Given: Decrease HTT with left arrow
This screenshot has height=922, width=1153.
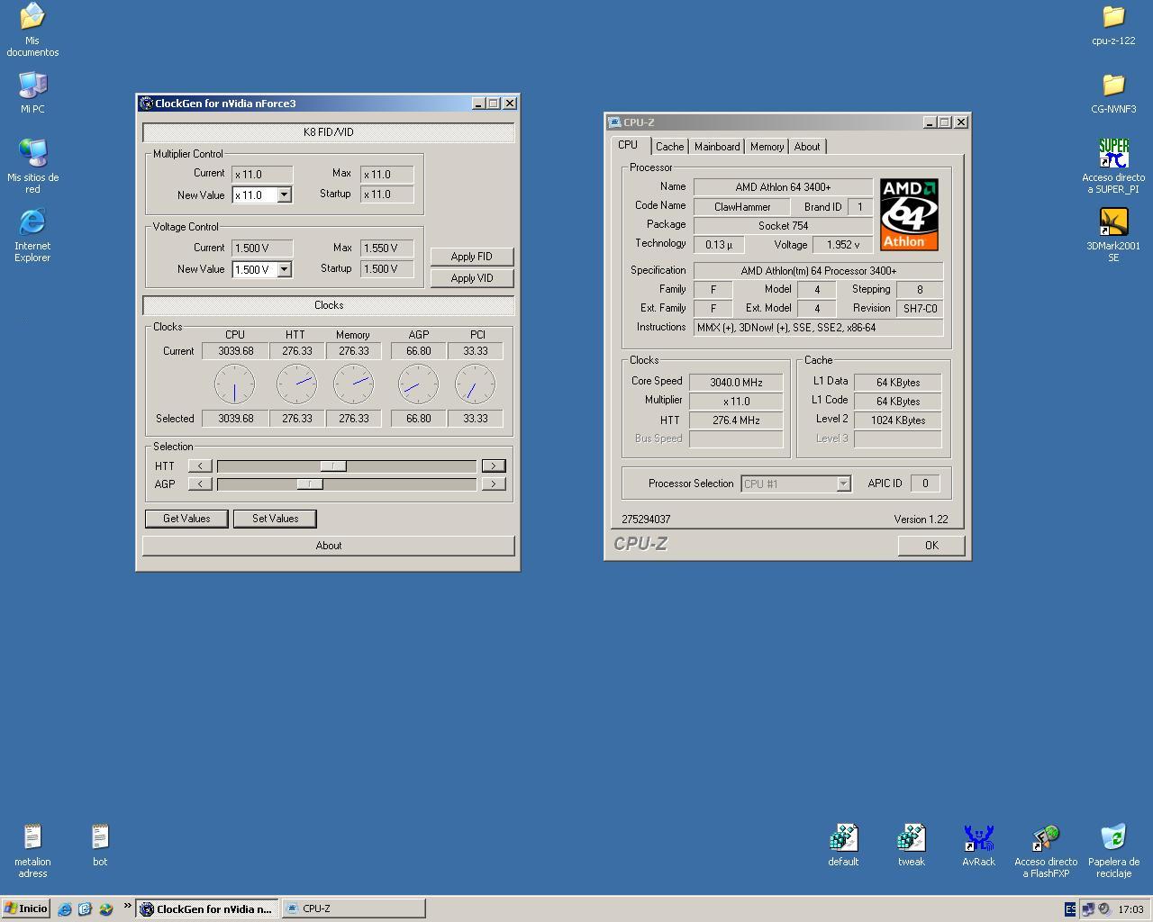Looking at the screenshot, I should point(200,466).
